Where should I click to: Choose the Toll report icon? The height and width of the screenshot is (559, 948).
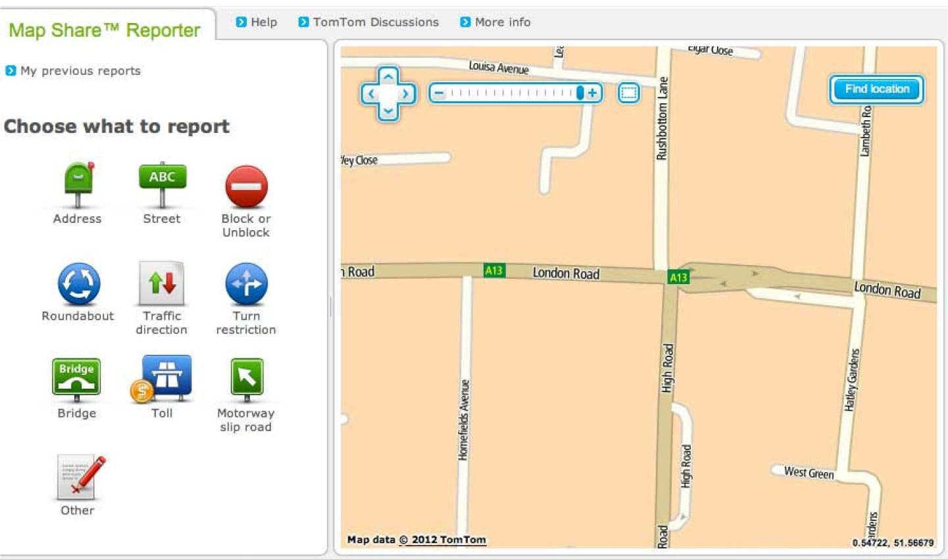pos(162,379)
